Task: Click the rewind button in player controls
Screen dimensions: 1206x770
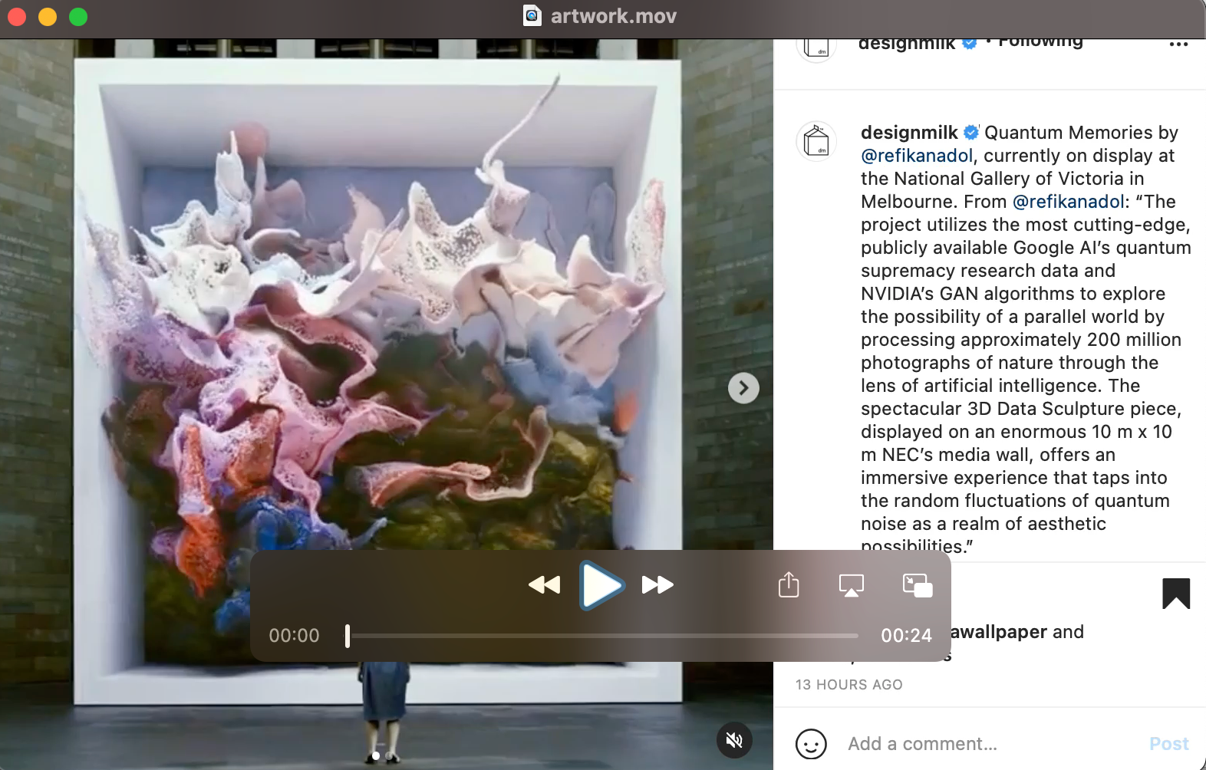Action: (x=544, y=585)
